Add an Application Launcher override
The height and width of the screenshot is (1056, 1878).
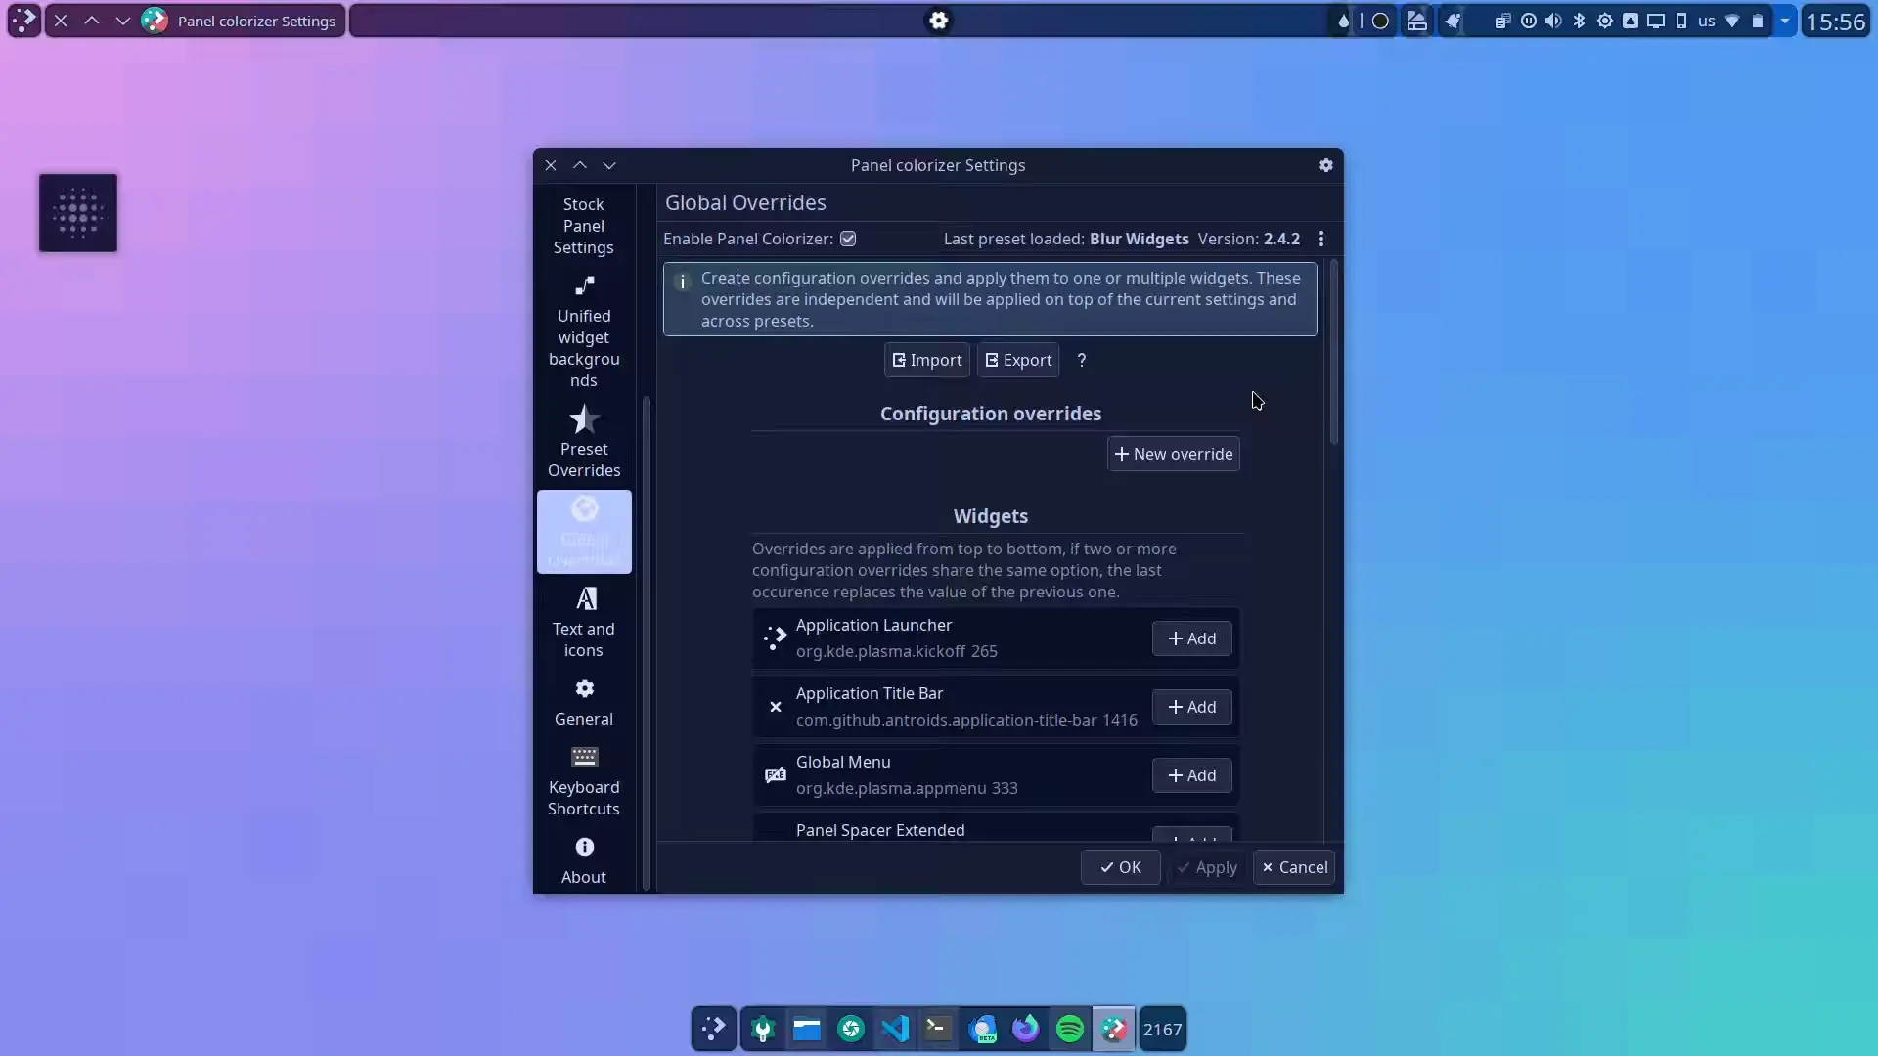pyautogui.click(x=1191, y=638)
